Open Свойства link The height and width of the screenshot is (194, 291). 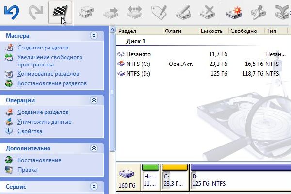(30, 131)
